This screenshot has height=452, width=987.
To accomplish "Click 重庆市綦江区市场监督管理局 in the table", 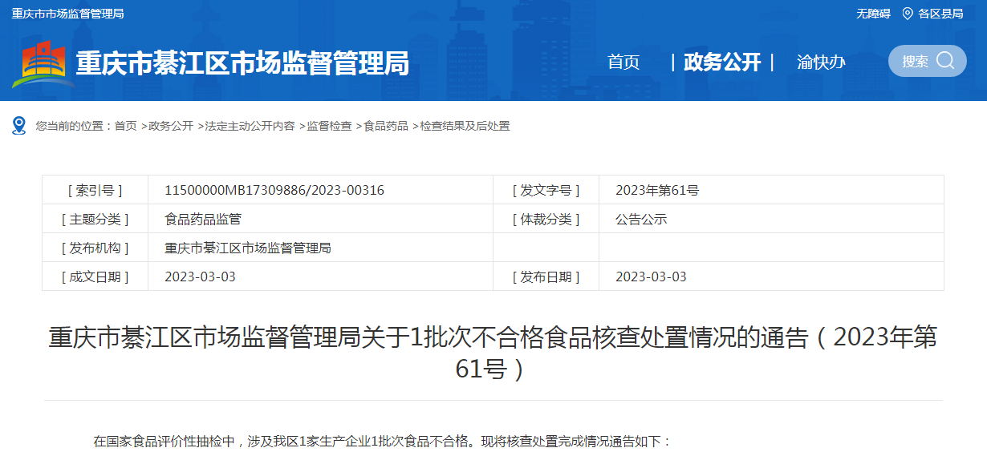I will pos(248,248).
